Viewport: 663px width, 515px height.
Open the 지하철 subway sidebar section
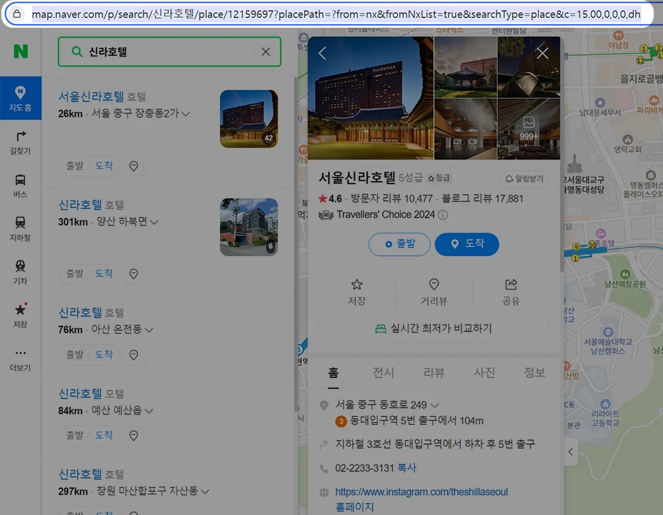coord(21,229)
